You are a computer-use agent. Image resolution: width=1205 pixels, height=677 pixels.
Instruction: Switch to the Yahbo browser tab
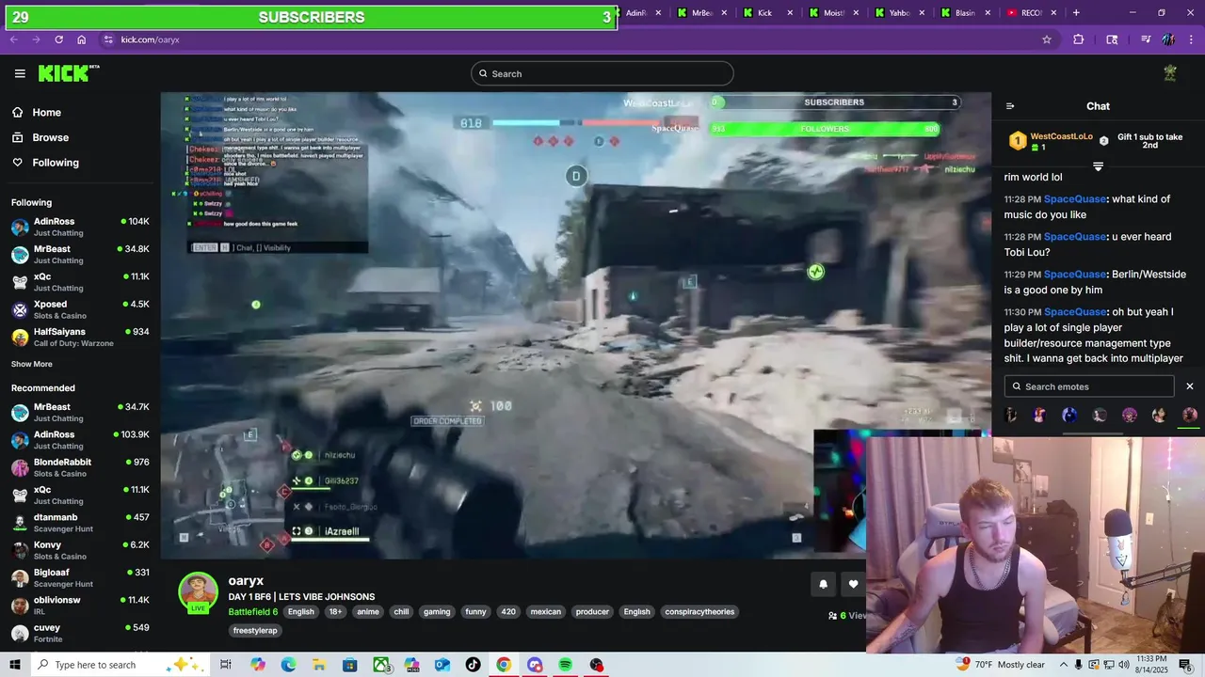900,12
